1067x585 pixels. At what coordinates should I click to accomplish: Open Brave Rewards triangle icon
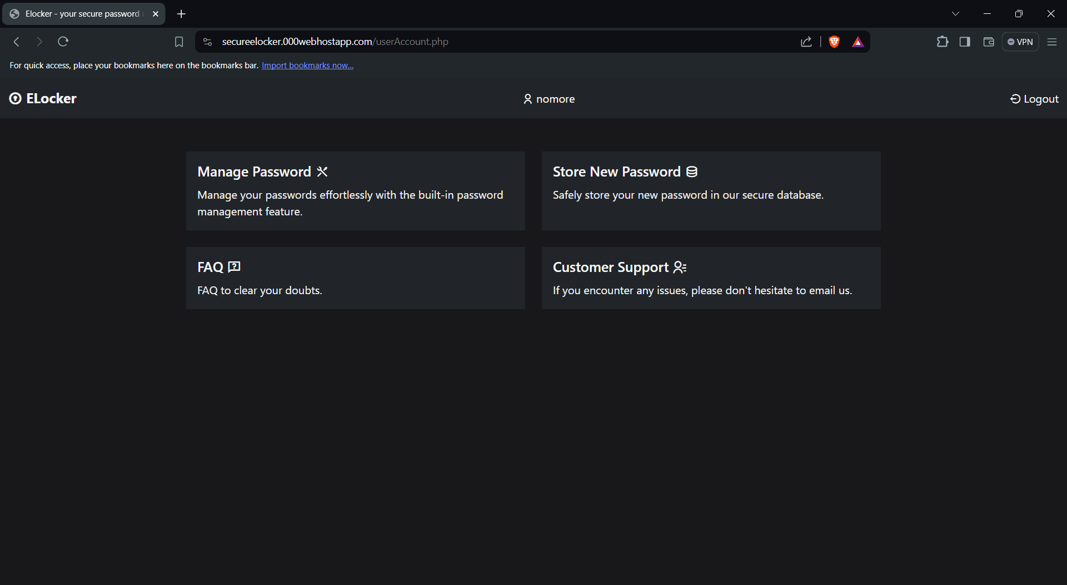(x=858, y=42)
